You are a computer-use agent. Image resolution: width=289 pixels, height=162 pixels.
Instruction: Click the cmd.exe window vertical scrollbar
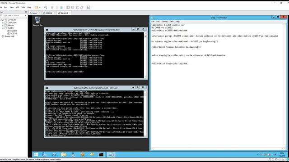pyautogui.click(x=145, y=55)
